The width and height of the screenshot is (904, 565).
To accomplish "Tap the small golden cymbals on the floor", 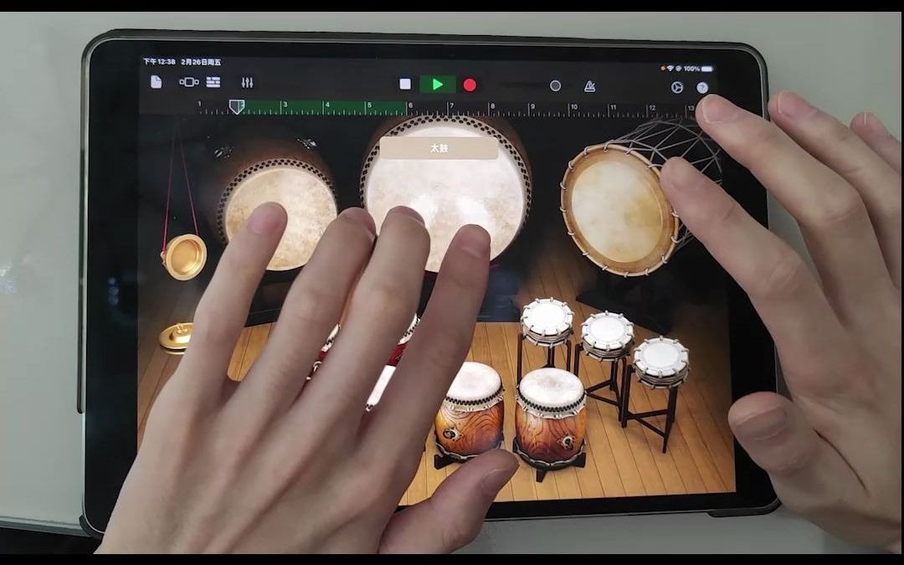I will pyautogui.click(x=176, y=336).
